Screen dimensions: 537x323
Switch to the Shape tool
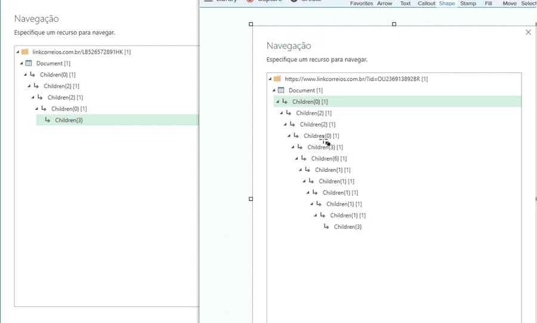(x=447, y=4)
